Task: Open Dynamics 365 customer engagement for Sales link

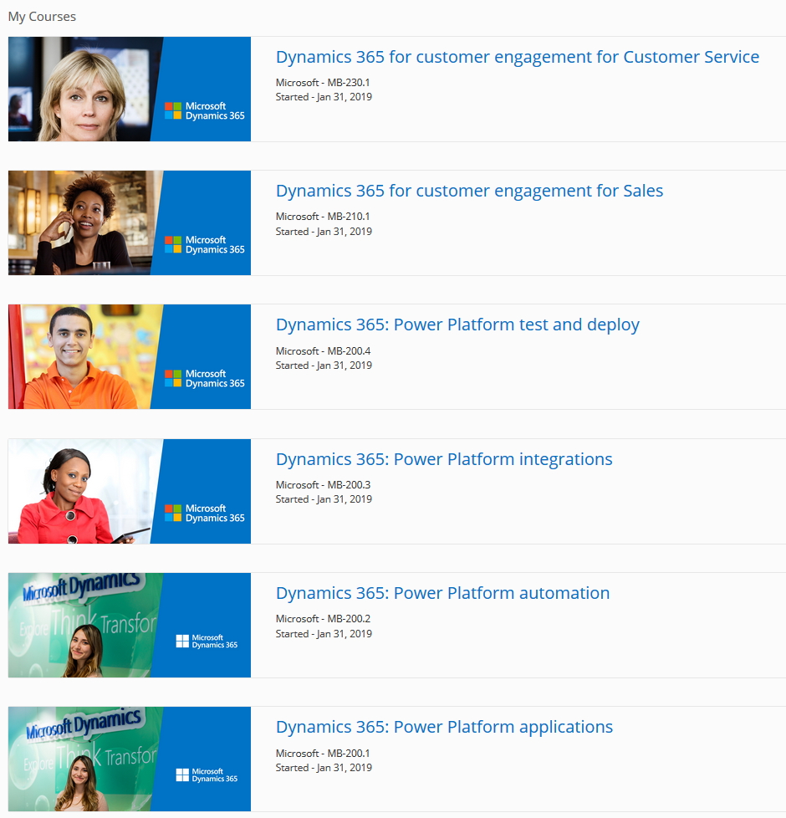Action: point(469,191)
